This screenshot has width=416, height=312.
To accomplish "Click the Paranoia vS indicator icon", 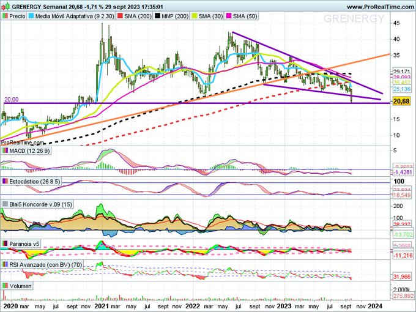I will 5,244.
